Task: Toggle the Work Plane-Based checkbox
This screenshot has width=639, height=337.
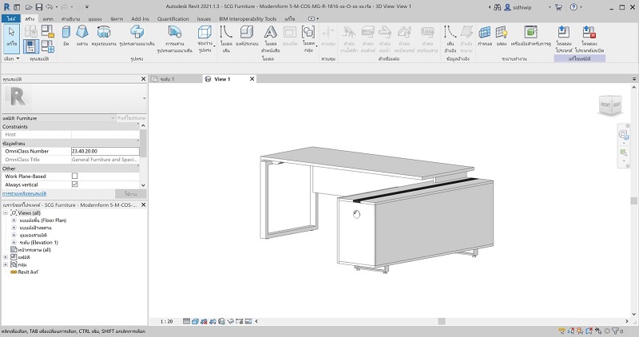Action: pos(74,176)
